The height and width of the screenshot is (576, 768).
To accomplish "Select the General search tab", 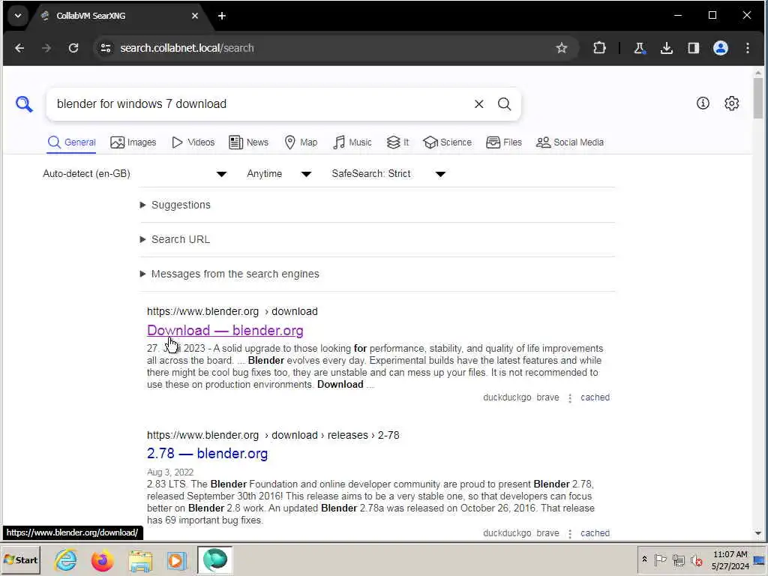I will pyautogui.click(x=71, y=142).
